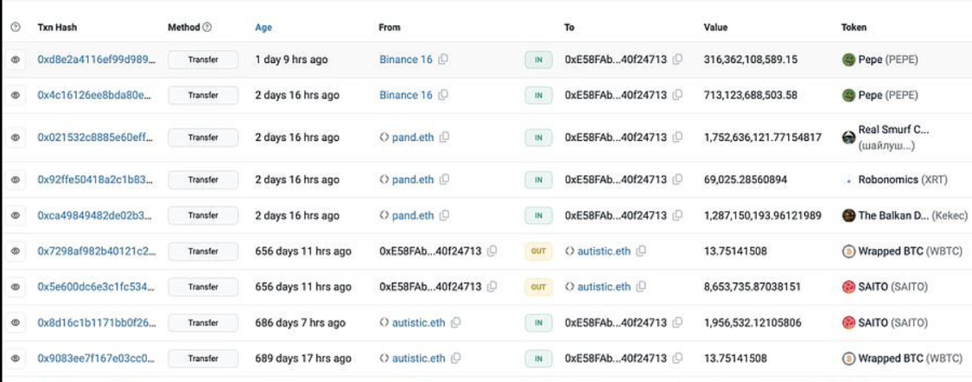The image size is (972, 382).
Task: Click the Method column help icon
Action: (207, 28)
